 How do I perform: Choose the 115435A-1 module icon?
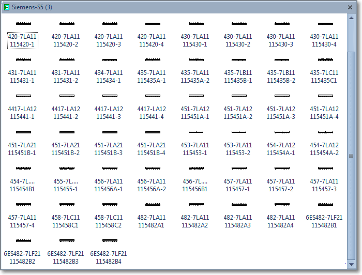point(153,60)
